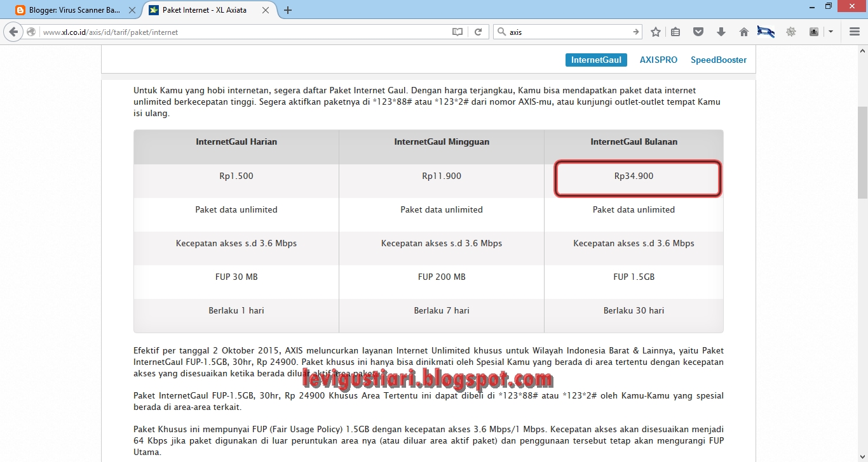The image size is (868, 462).
Task: Submit search with the go arrow
Action: (636, 32)
